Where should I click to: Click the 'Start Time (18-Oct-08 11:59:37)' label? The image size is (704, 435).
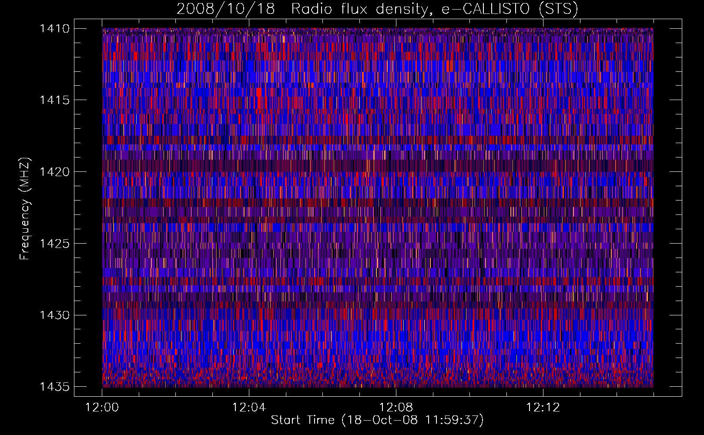click(377, 420)
